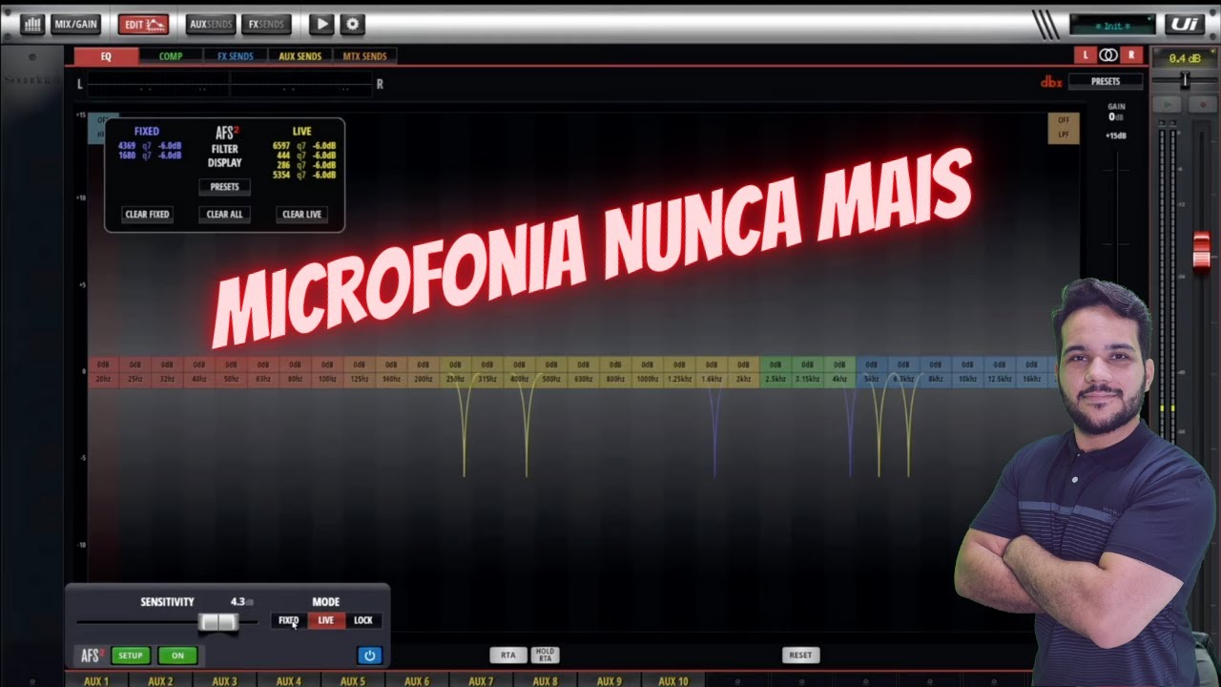1221x687 pixels.
Task: Click the AFS2 logo
Action: pos(92,656)
